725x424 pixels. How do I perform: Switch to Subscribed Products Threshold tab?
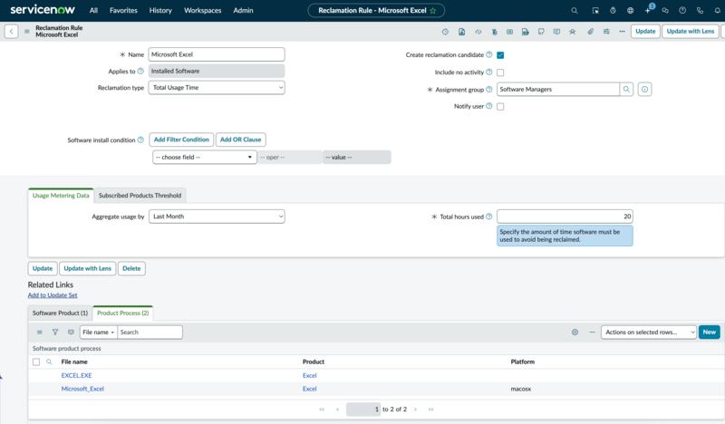coord(140,196)
